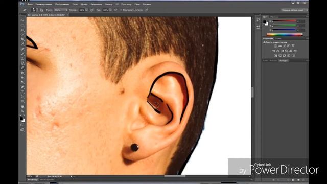Toggle the Brush panel button
The image size is (327, 184).
click(x=42, y=10)
